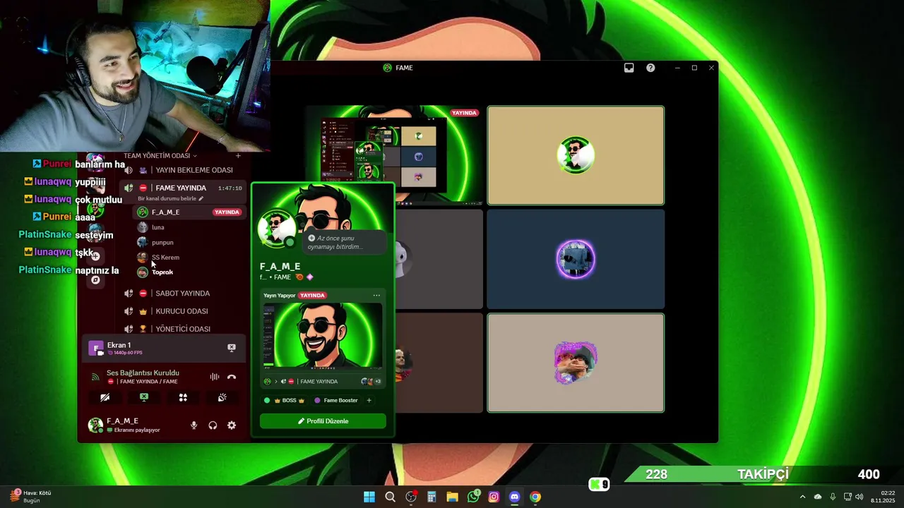904x508 pixels.
Task: Open the clock and date flyout
Action: pyautogui.click(x=883, y=497)
